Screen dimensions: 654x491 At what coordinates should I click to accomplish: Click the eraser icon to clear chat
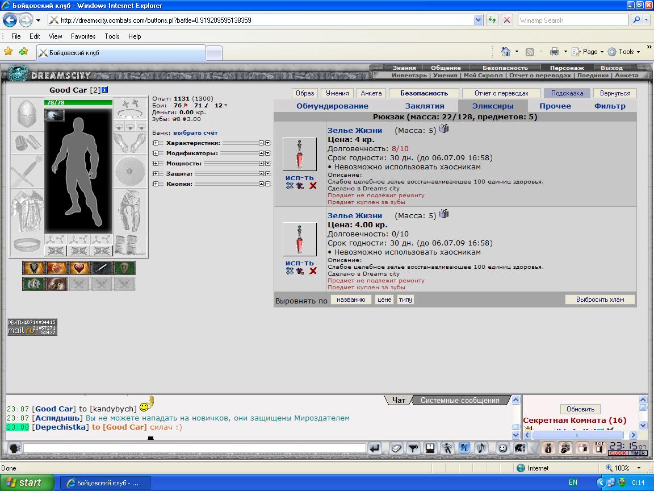pos(396,448)
